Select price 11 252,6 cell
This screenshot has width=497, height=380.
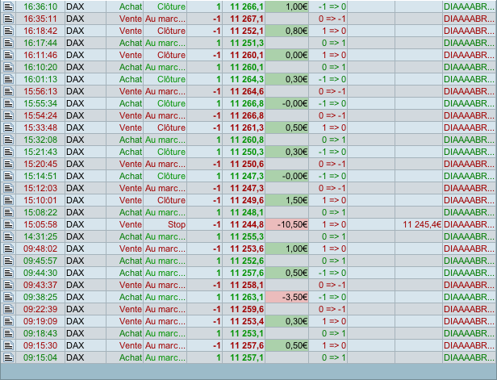244,261
